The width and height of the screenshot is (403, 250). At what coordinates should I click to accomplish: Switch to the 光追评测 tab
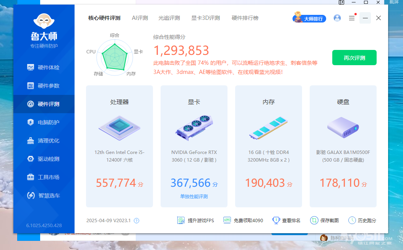point(169,18)
